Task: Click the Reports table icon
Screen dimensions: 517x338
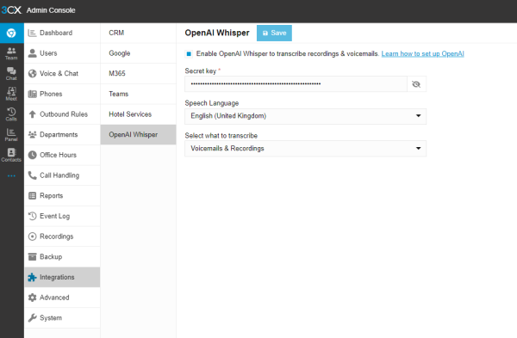Action: tap(33, 196)
